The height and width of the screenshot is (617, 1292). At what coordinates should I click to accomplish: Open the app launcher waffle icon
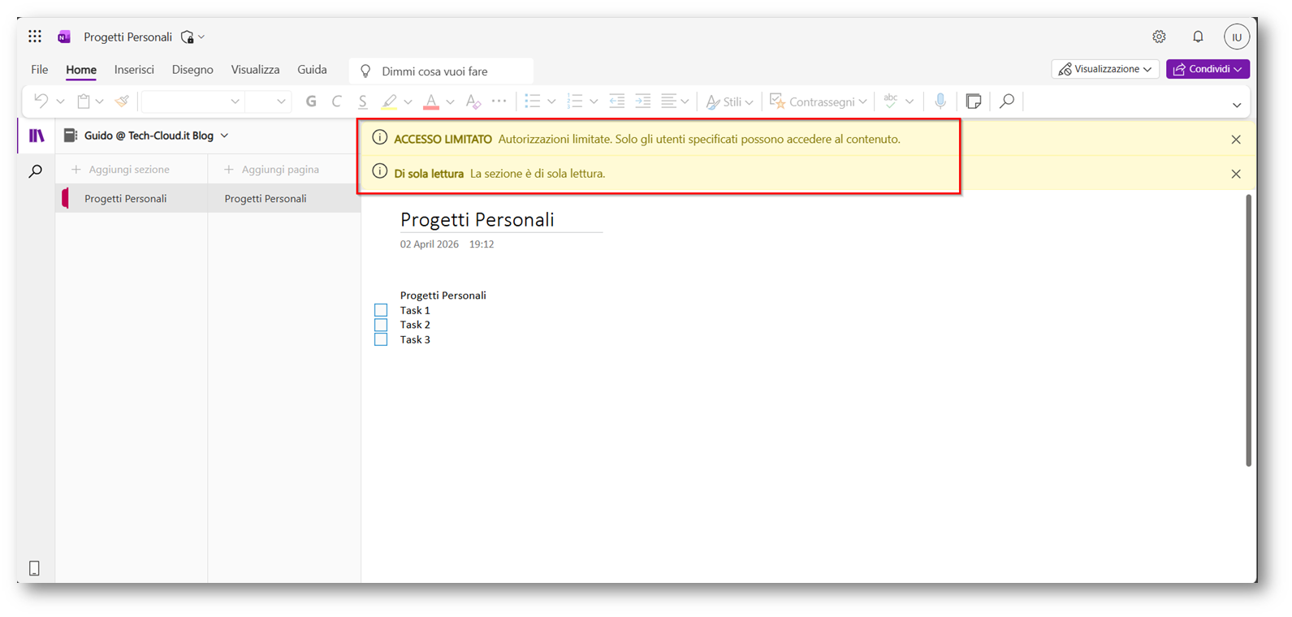coord(35,37)
